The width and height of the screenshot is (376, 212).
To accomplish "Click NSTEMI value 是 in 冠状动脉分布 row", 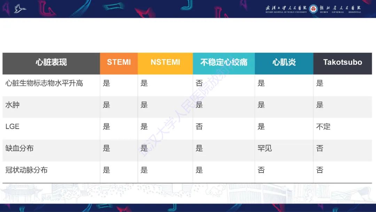I will click(144, 170).
